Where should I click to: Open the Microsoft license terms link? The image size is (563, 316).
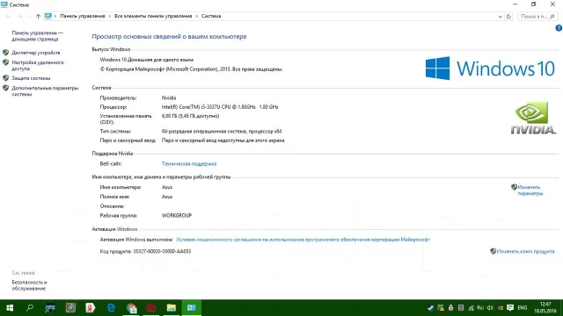303,240
